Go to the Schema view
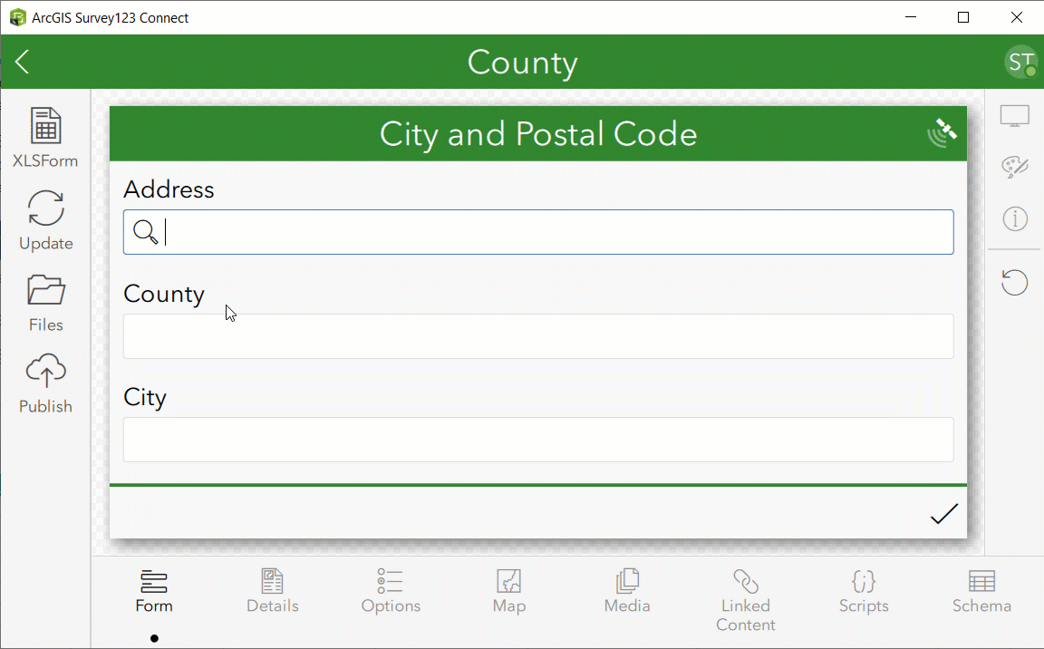This screenshot has height=649, width=1044. pyautogui.click(x=981, y=591)
